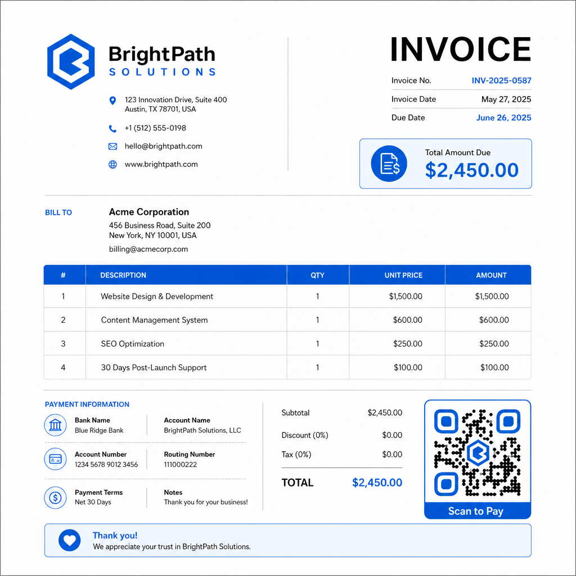Screen dimensions: 576x576
Task: Click the AMOUNT column header
Action: [x=492, y=275]
